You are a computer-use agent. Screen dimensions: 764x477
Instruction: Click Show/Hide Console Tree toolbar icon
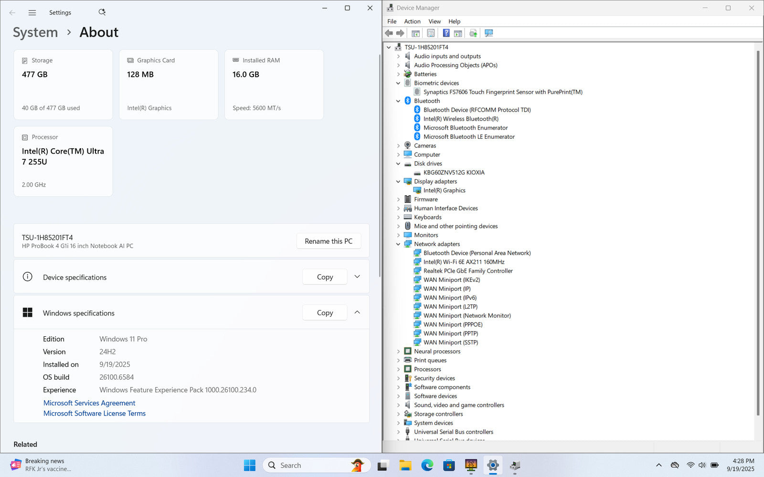pos(415,33)
